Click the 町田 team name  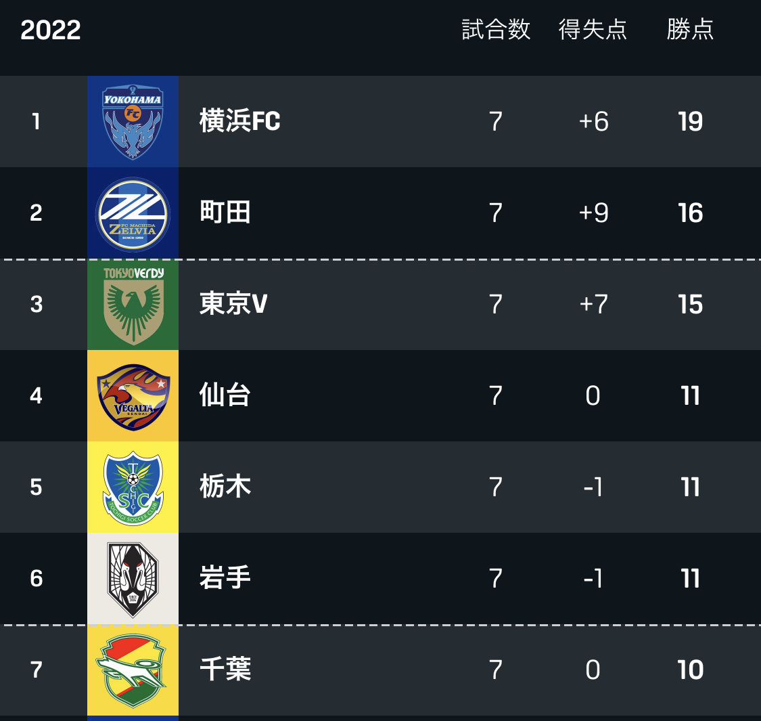click(225, 213)
